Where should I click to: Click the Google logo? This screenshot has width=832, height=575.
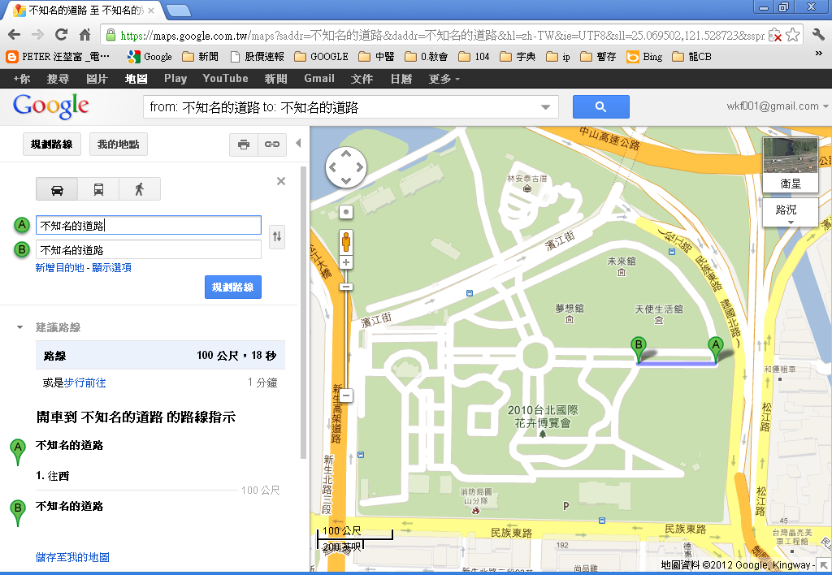click(x=51, y=106)
